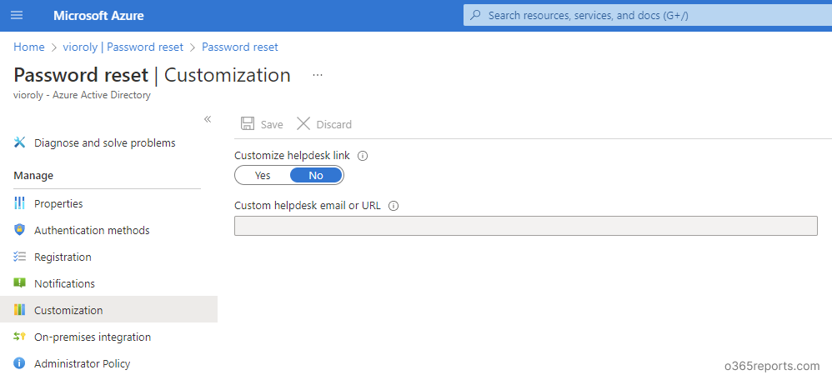Click the Registration checklist icon
The image size is (832, 385).
(20, 257)
